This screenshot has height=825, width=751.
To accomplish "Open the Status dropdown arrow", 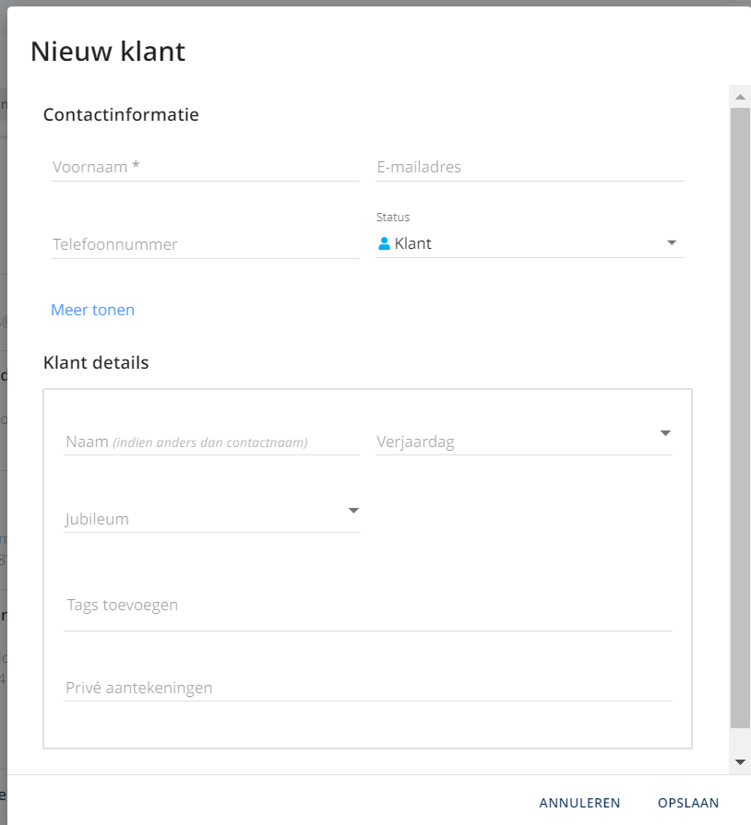I will click(672, 243).
